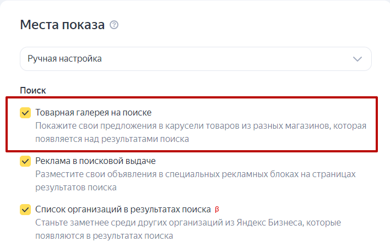
Task: Click the Список организаций в результатах поиска label
Action: coord(123,210)
